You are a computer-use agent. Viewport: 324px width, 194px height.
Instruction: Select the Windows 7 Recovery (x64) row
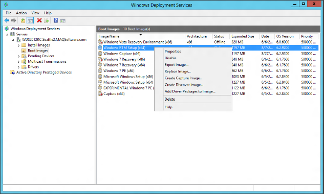tap(208, 65)
